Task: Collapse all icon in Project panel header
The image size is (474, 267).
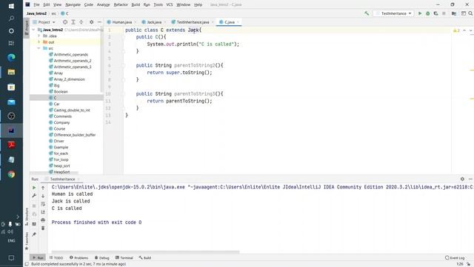Action: click(x=81, y=22)
